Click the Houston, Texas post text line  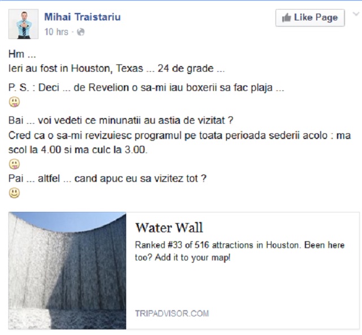117,68
